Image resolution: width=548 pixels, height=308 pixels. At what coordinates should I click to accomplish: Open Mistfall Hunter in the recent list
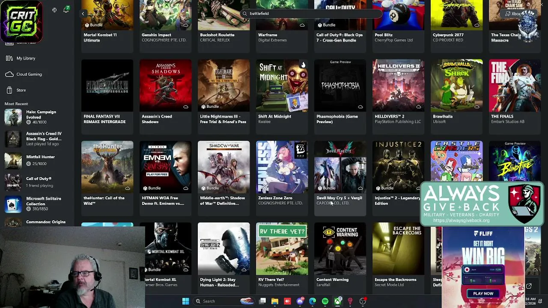click(38, 160)
